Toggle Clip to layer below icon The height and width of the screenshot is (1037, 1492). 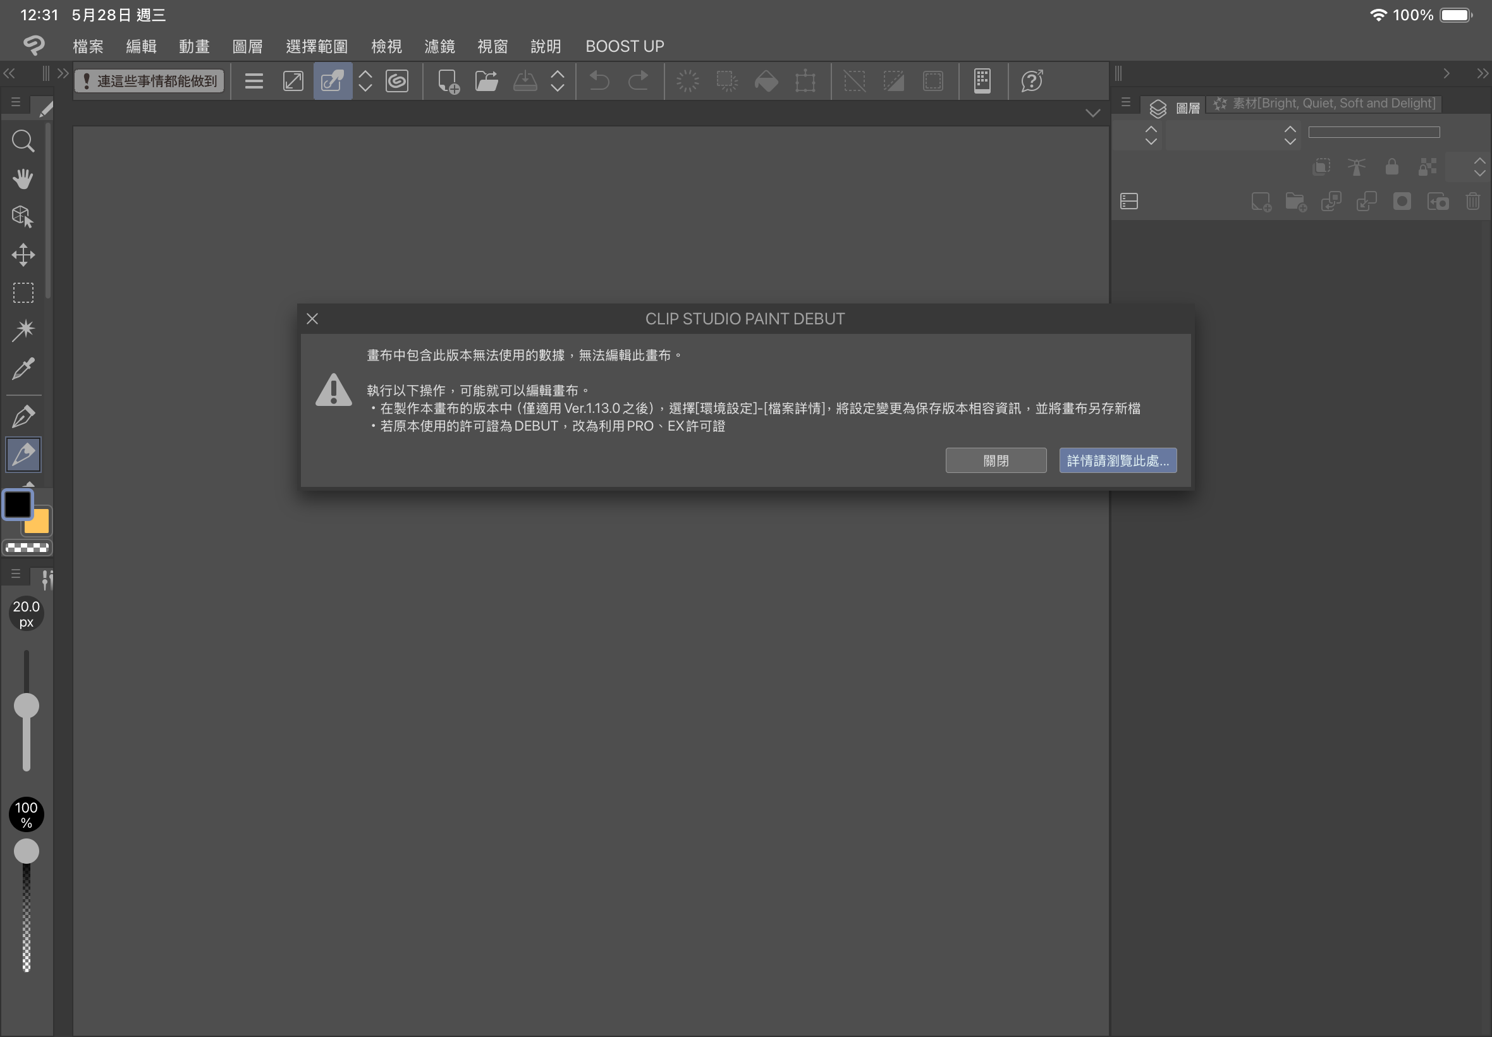tap(1321, 167)
